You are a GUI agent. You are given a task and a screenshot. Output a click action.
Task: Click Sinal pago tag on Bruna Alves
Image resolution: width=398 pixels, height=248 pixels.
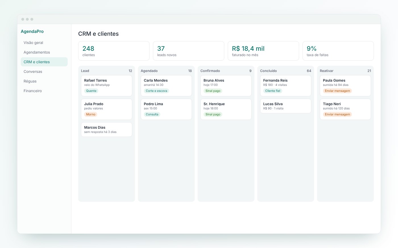coord(213,91)
